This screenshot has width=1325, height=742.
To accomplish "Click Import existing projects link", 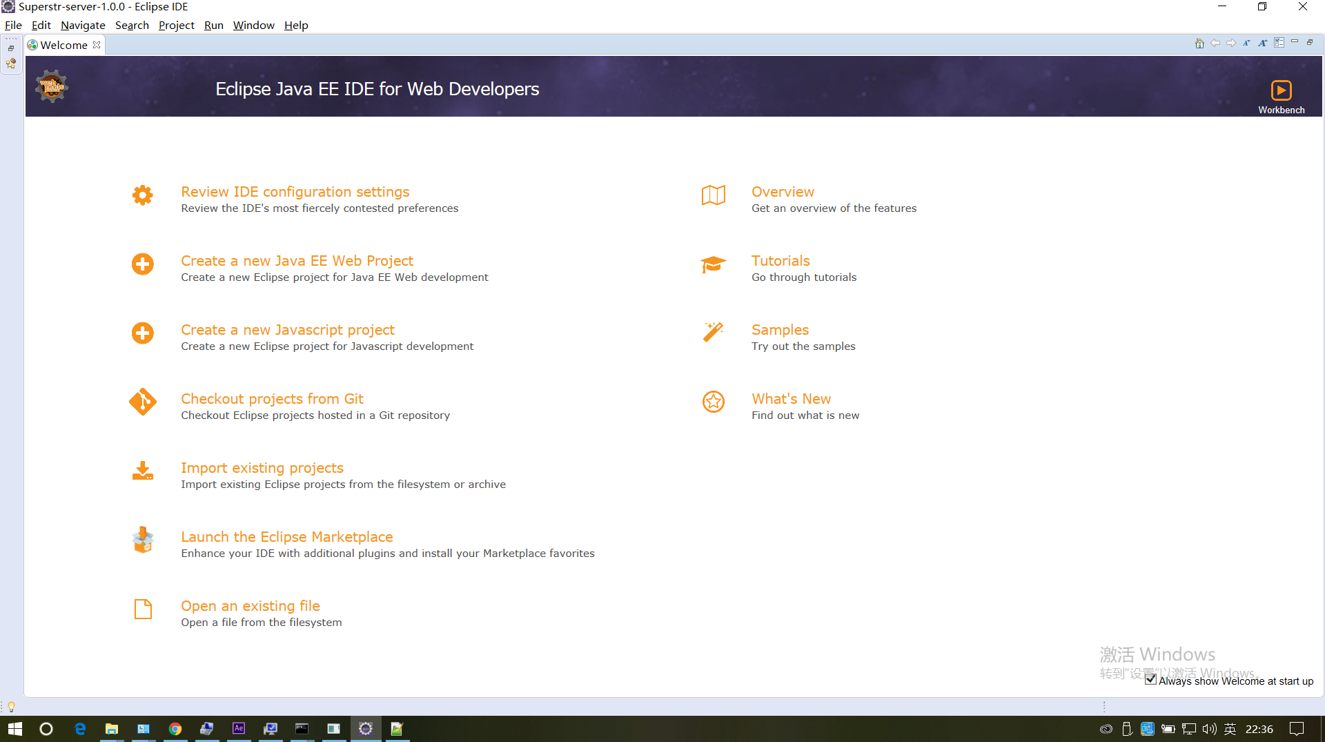I will click(x=262, y=468).
